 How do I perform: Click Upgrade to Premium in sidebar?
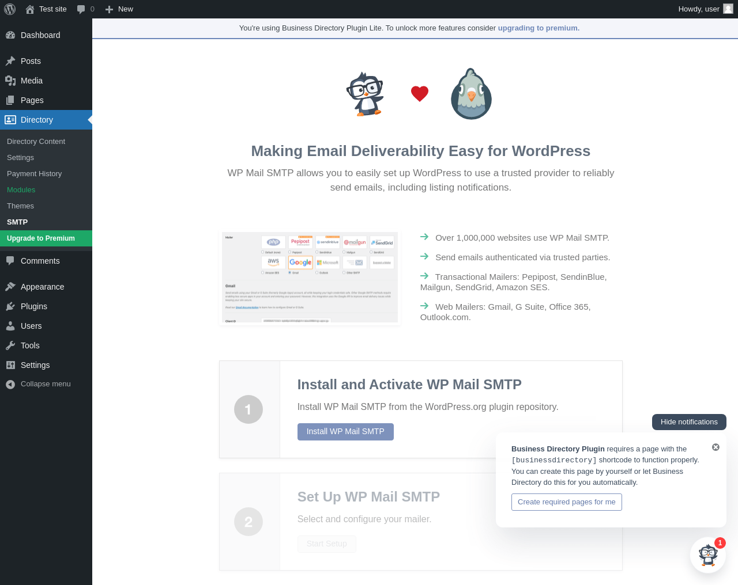(46, 238)
